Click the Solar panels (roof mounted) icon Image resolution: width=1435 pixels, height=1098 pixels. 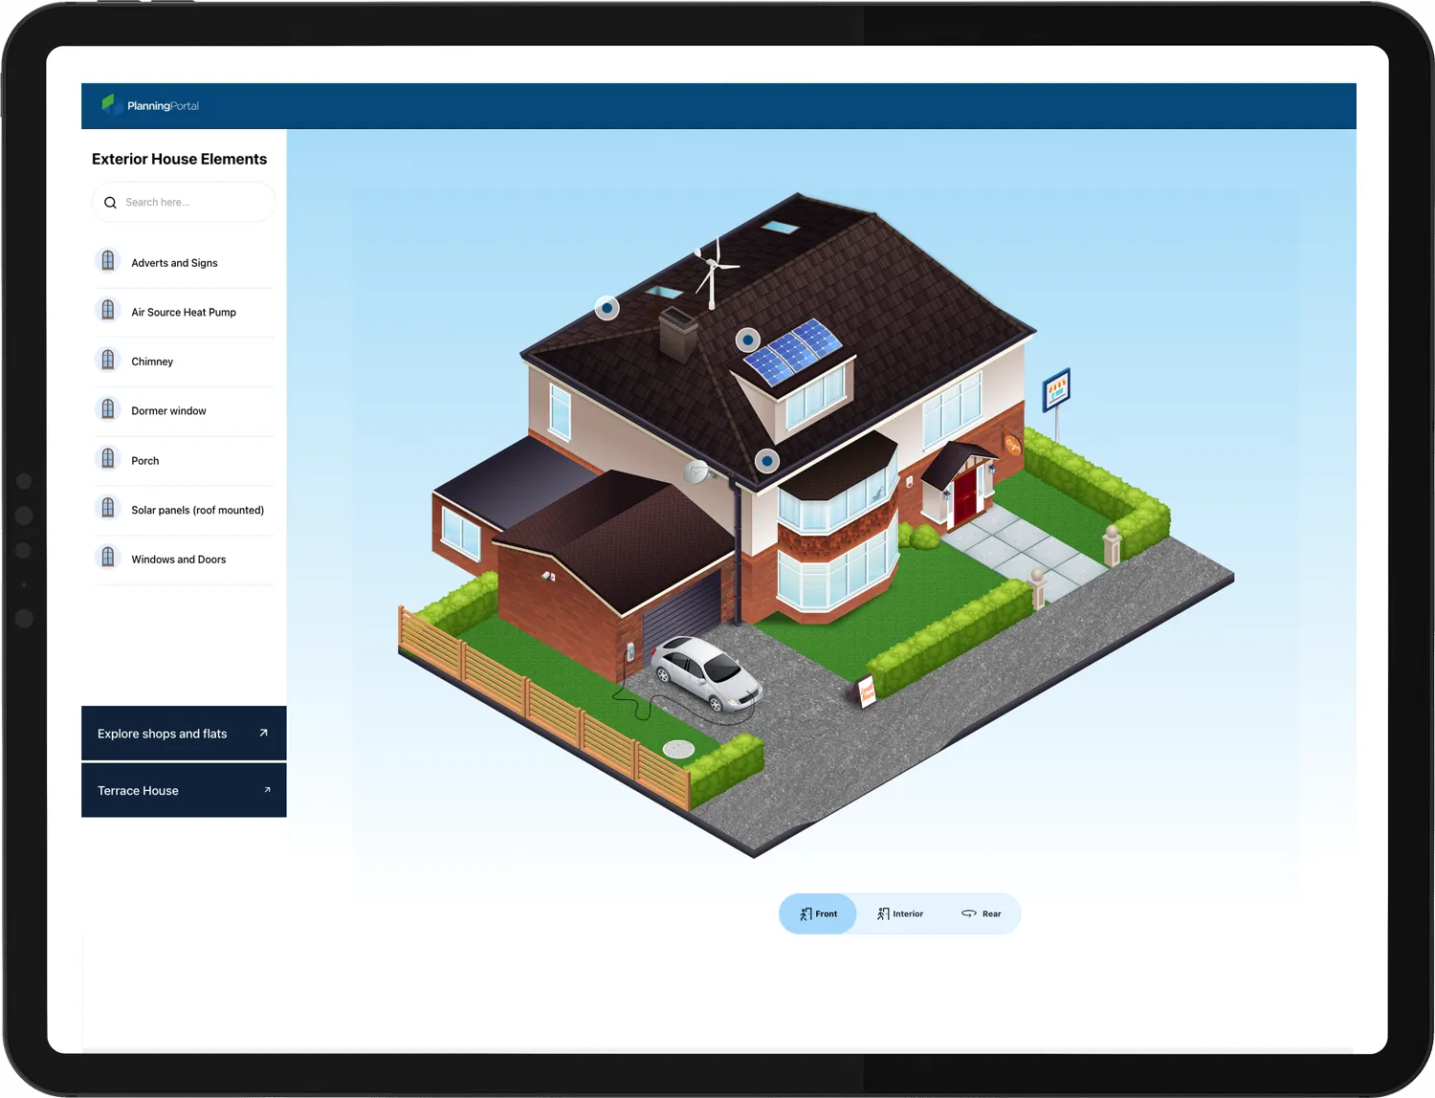(107, 507)
